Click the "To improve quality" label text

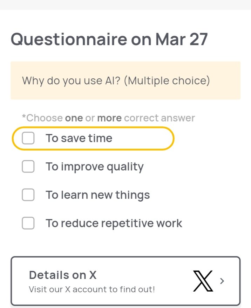(94, 167)
